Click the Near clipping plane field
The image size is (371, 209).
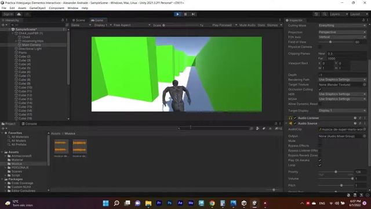347,53
